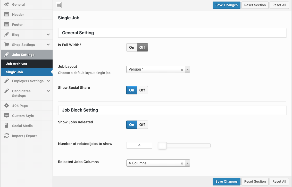
Task: Open the Job Layout dropdown
Action: point(158,69)
